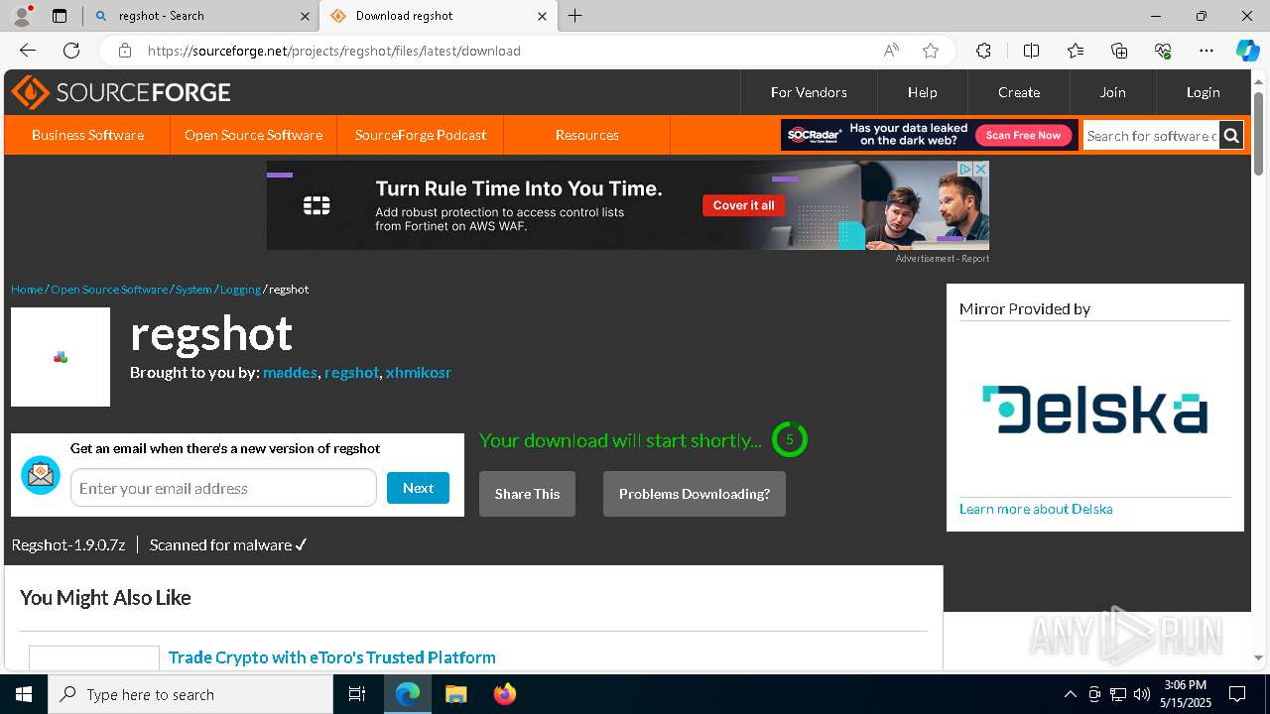Click Problems Downloading? button

[x=695, y=494]
